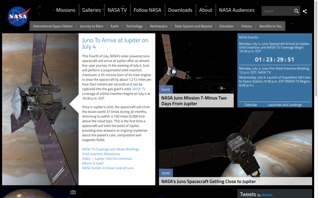Open Video Jupiter: Into the Unknown link
The height and width of the screenshot is (198, 318).
click(107, 158)
